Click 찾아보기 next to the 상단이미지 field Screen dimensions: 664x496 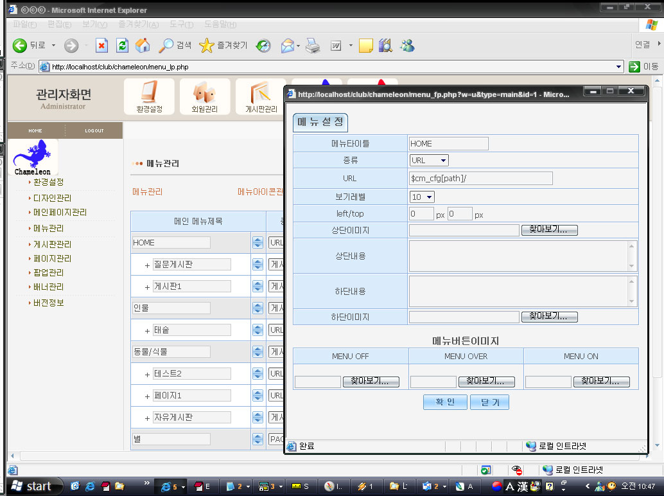[549, 230]
